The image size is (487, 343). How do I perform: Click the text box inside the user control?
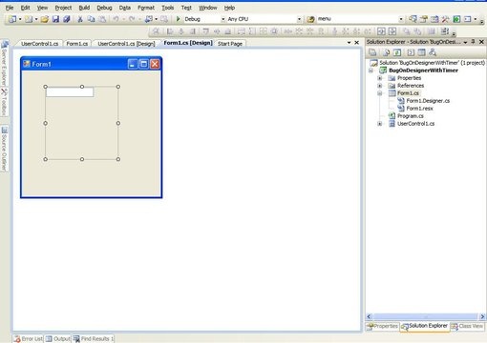70,92
